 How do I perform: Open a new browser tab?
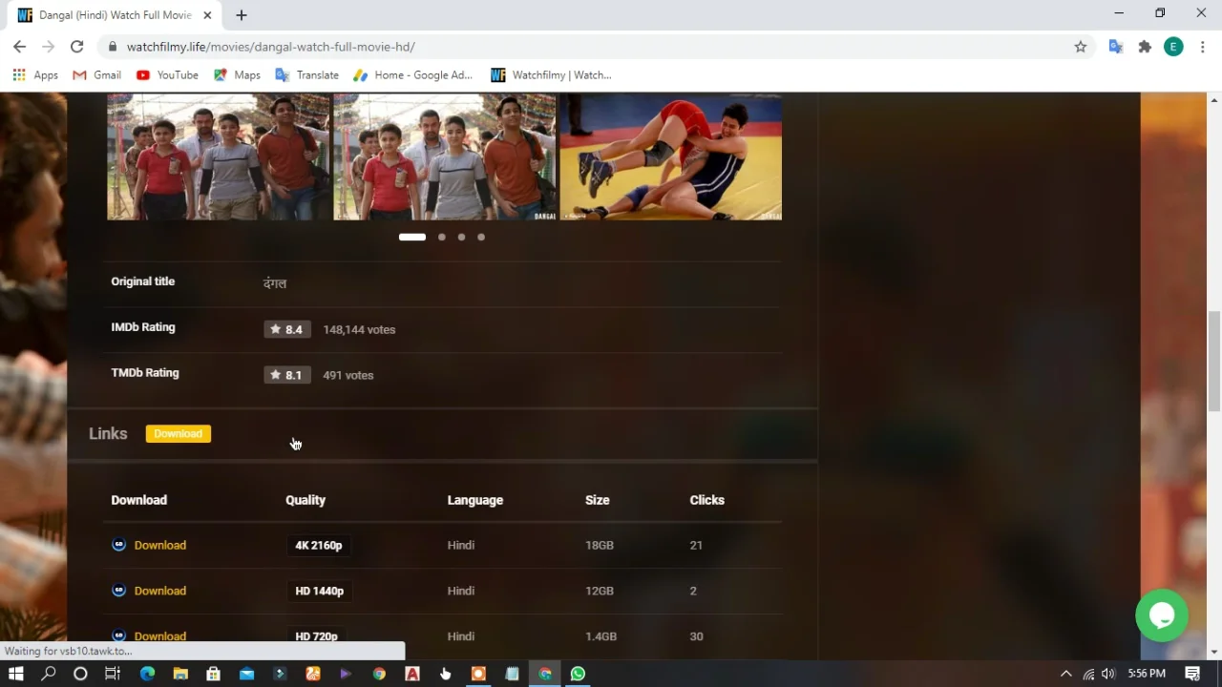pyautogui.click(x=242, y=15)
